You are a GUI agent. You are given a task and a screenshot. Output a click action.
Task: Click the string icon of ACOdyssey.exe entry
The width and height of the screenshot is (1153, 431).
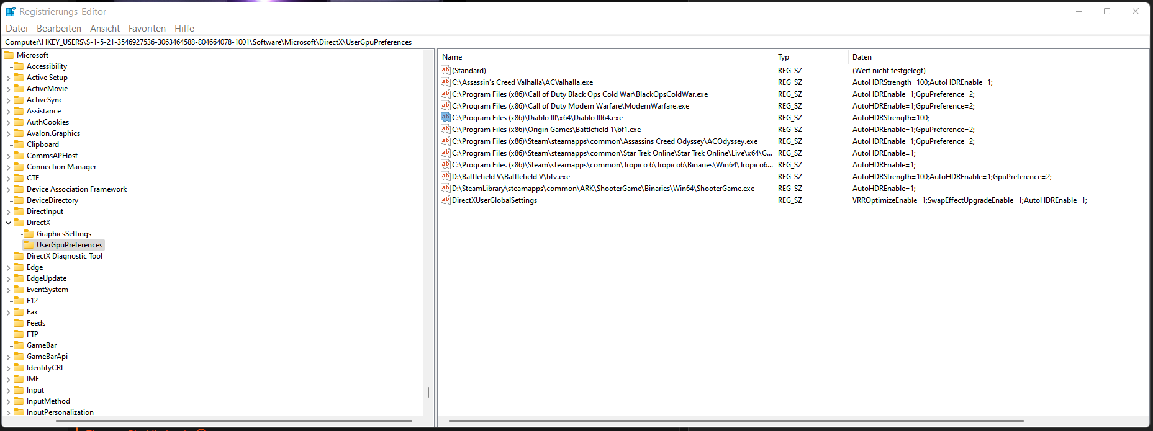point(445,141)
